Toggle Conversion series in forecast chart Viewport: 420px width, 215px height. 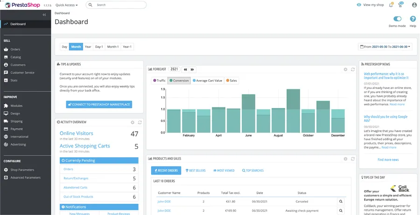pos(179,81)
